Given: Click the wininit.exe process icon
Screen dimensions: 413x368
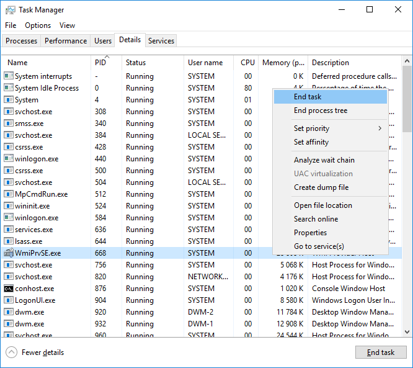Looking at the screenshot, I should click(x=9, y=205).
